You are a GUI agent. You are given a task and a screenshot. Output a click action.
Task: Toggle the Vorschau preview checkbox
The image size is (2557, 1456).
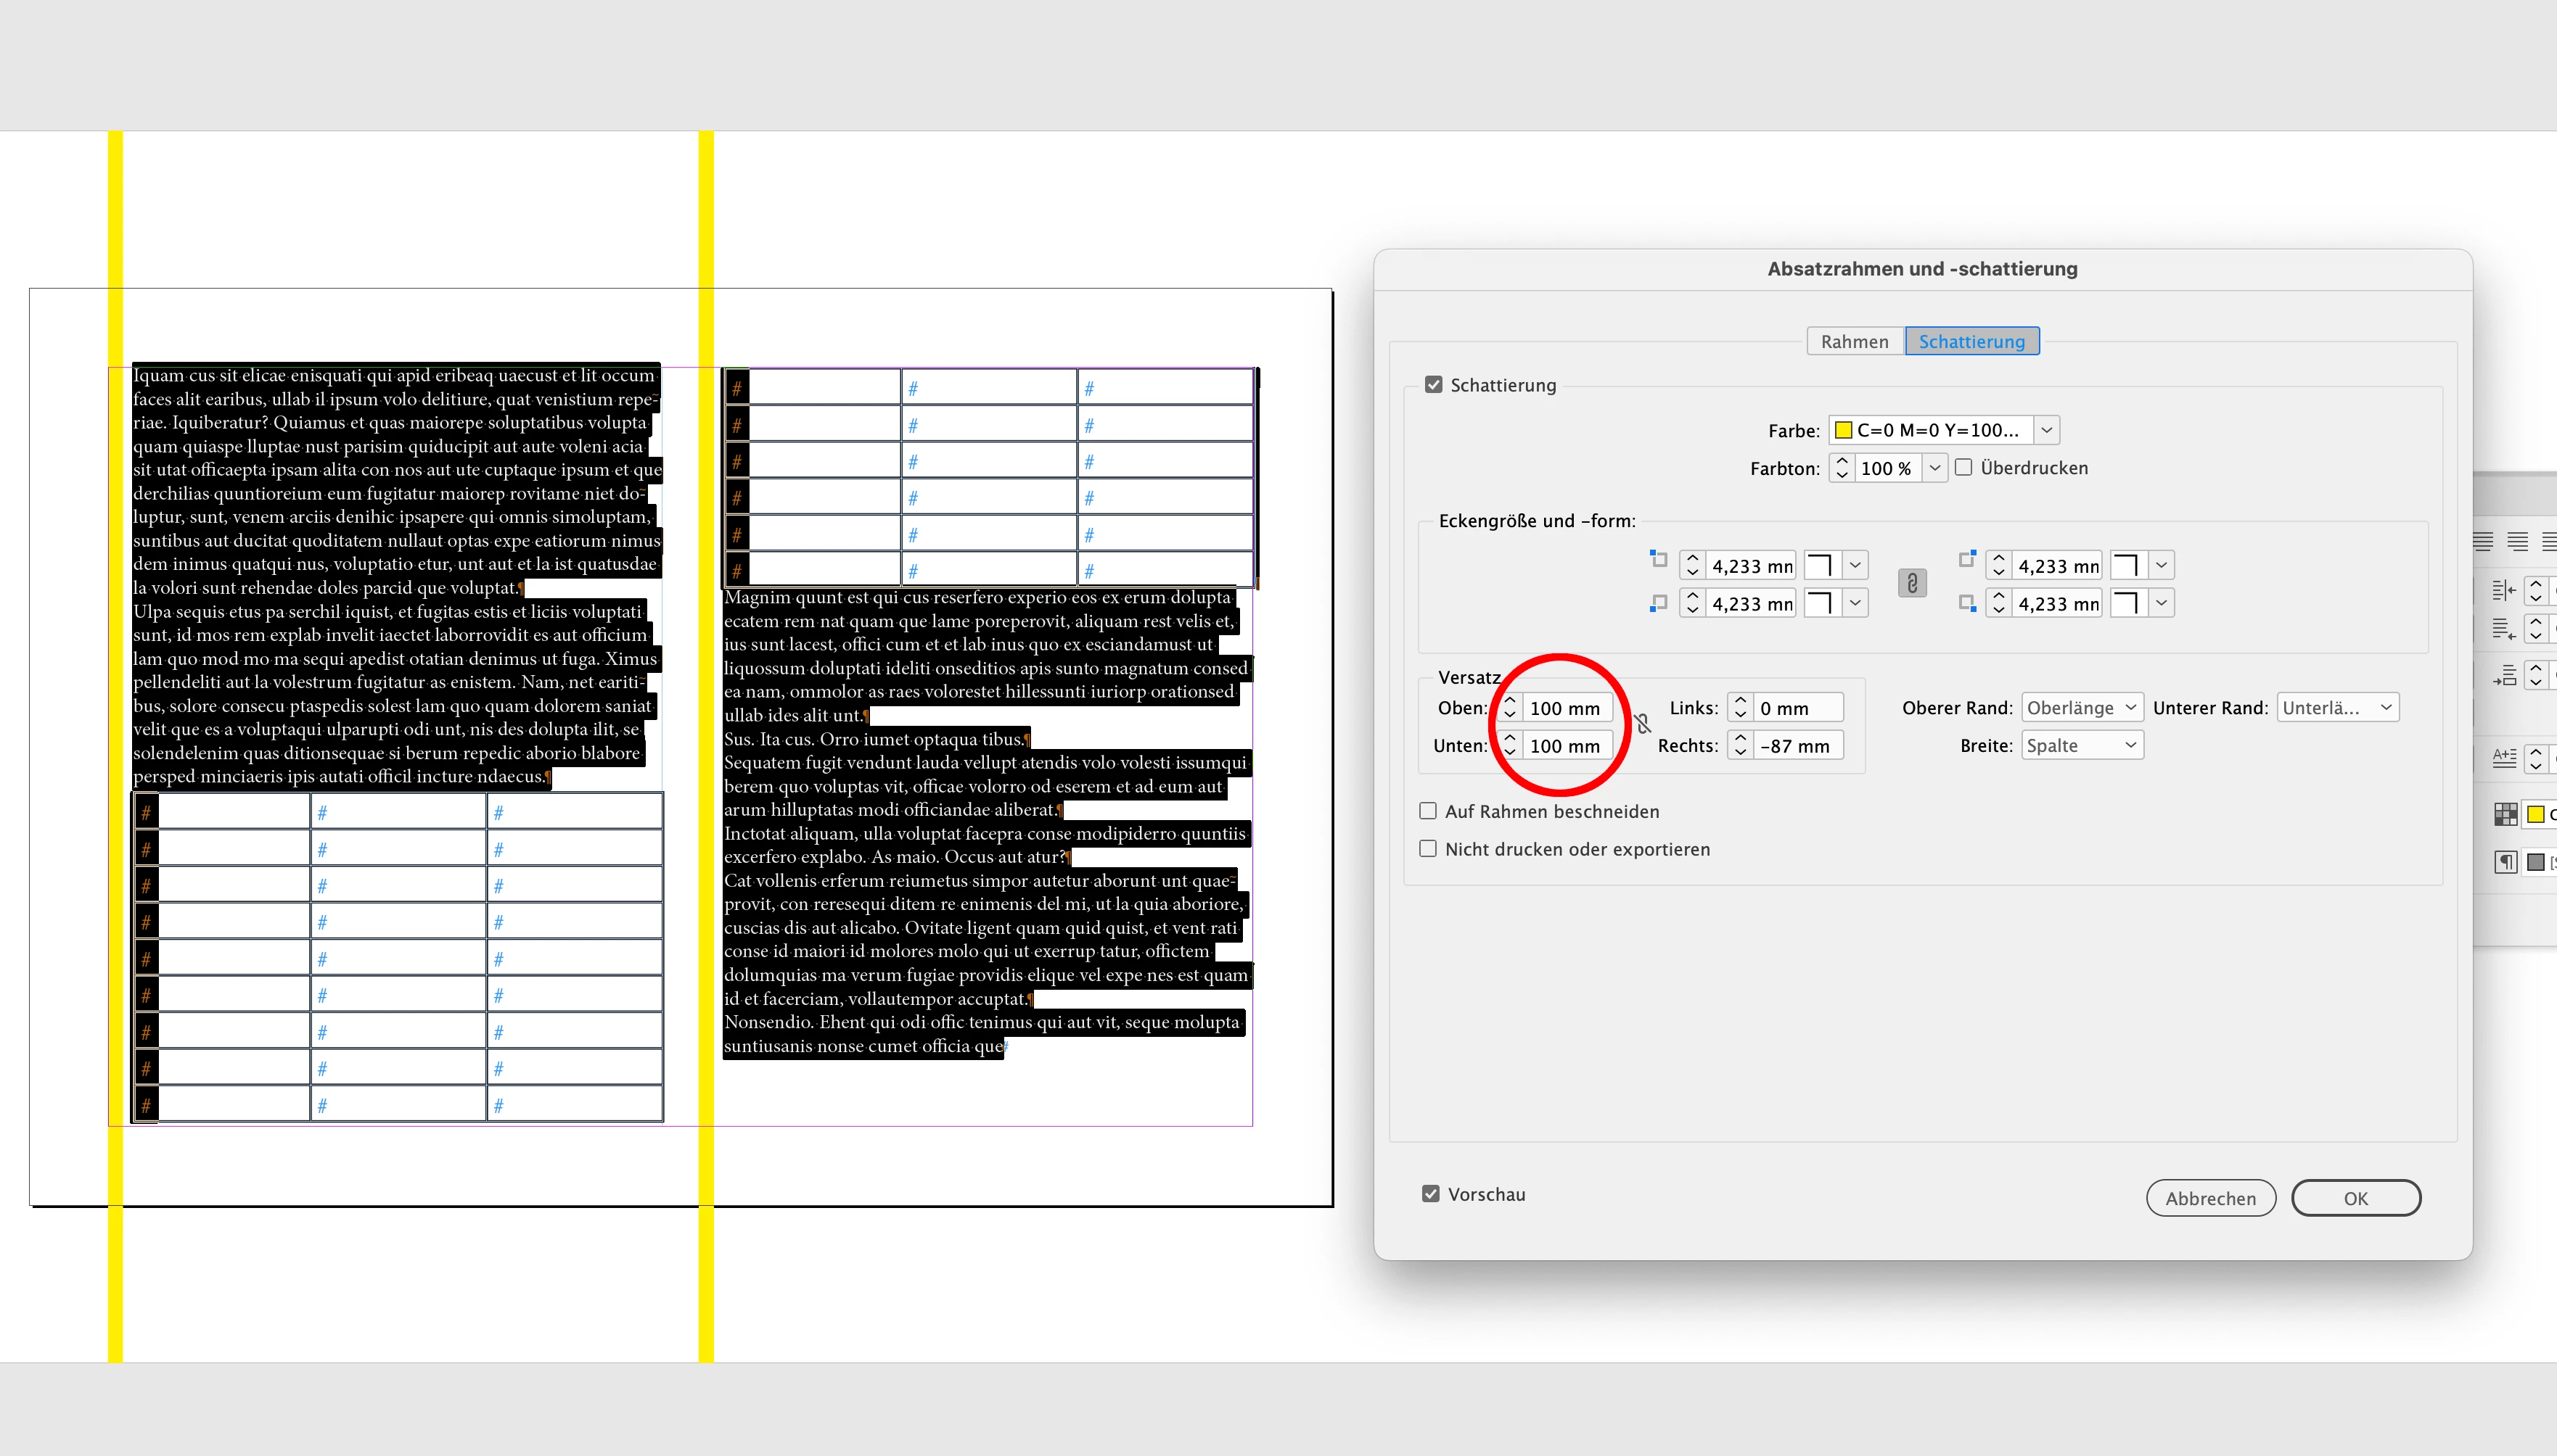tap(1431, 1194)
